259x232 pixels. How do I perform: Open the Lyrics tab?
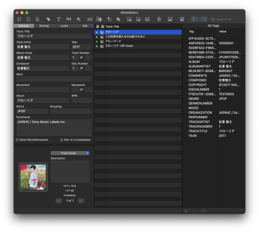point(64,26)
